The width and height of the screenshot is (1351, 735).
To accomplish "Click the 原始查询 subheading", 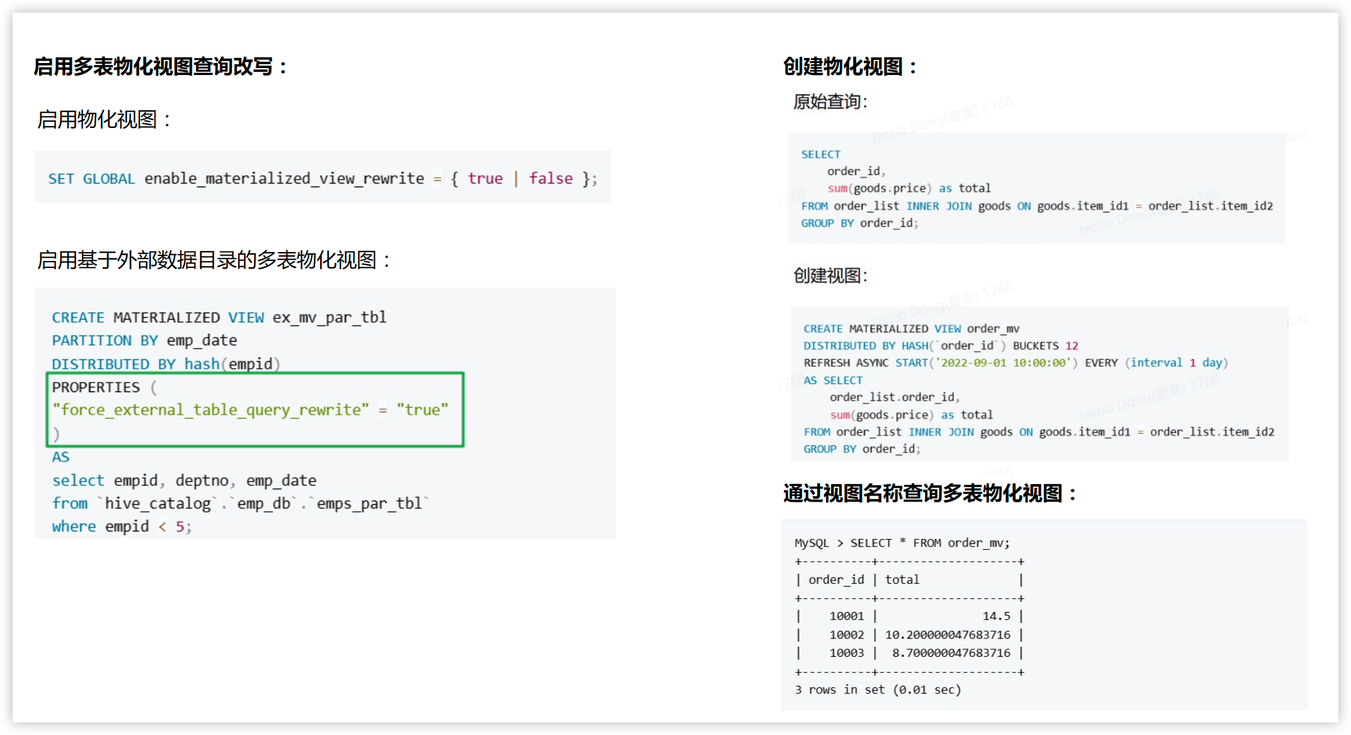I will [830, 101].
